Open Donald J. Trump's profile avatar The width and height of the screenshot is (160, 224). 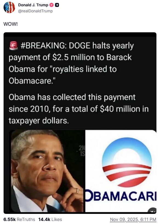9,7
